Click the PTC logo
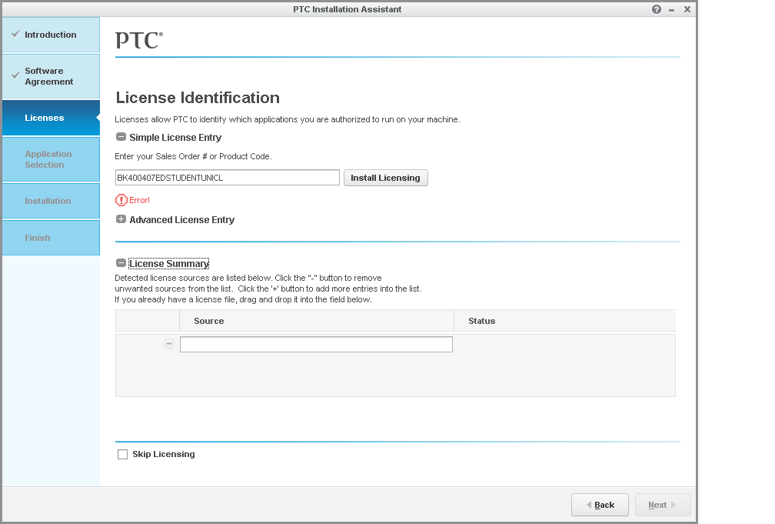The height and width of the screenshot is (524, 775). (x=139, y=40)
